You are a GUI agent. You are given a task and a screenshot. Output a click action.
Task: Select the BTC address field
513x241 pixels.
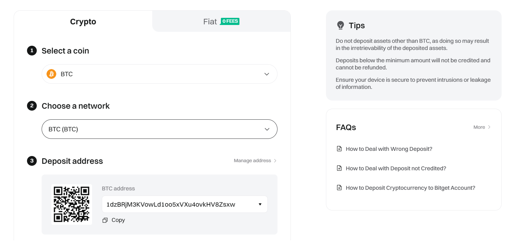[x=185, y=204]
